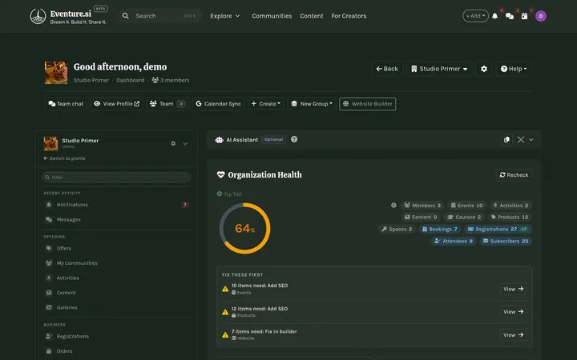Image resolution: width=577 pixels, height=360 pixels.
Task: Go to Communities in the top navigation
Action: [272, 16]
